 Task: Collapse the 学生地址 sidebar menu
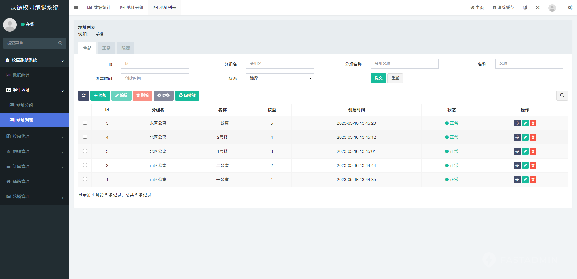pos(35,90)
